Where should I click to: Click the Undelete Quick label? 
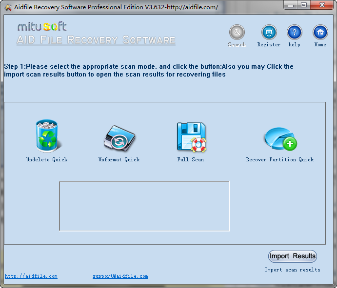coord(47,159)
